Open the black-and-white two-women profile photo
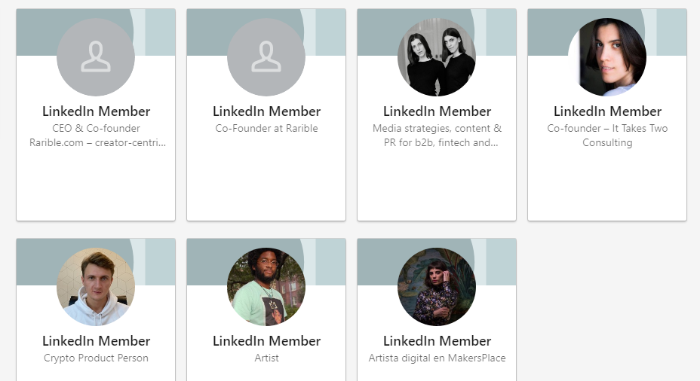The height and width of the screenshot is (381, 700). coord(437,57)
